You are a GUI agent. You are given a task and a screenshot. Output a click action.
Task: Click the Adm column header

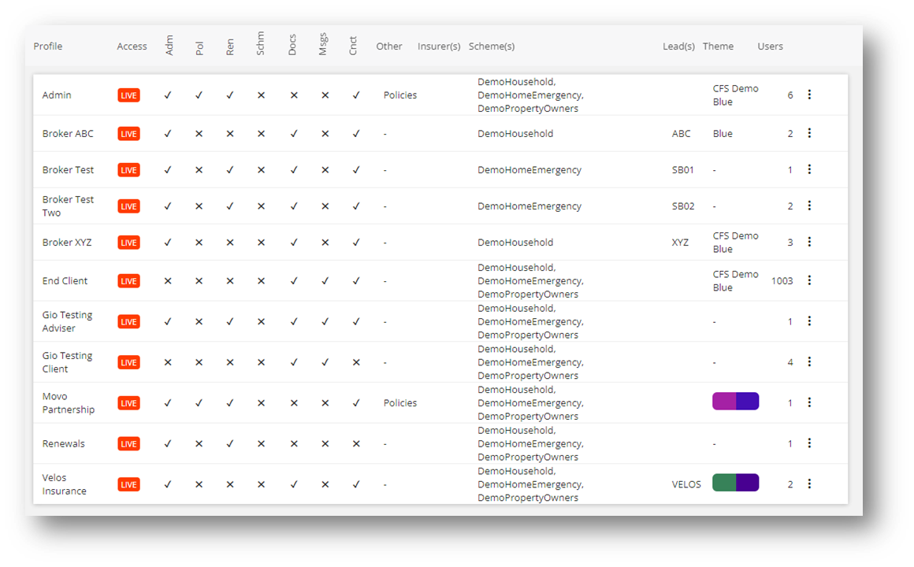click(x=169, y=46)
